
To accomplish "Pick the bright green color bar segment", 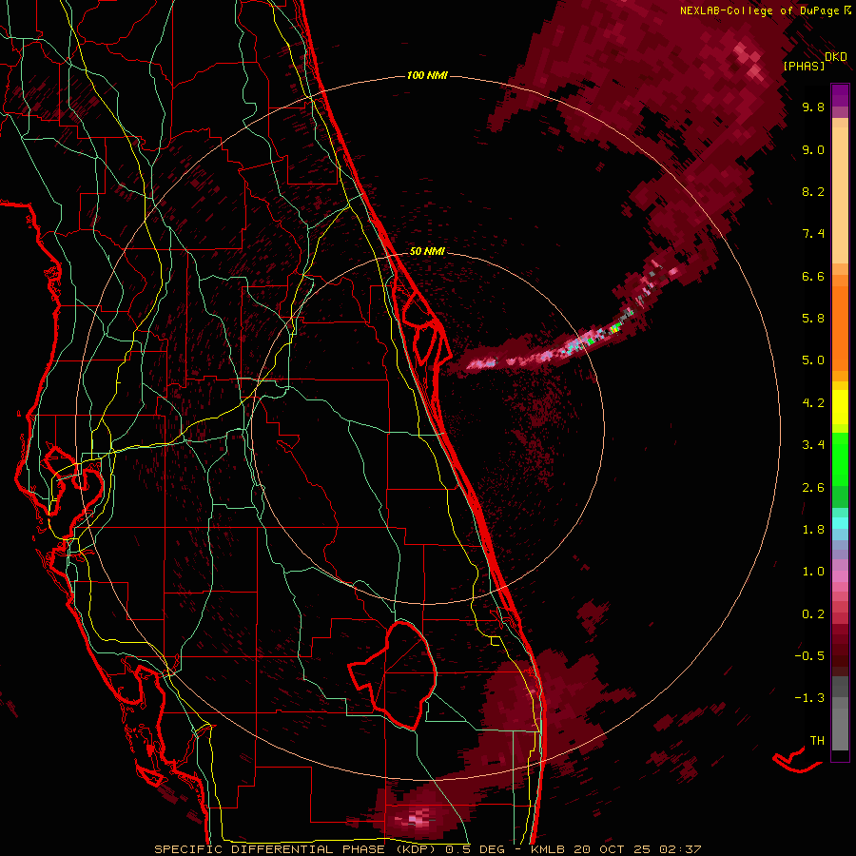I will [x=840, y=459].
